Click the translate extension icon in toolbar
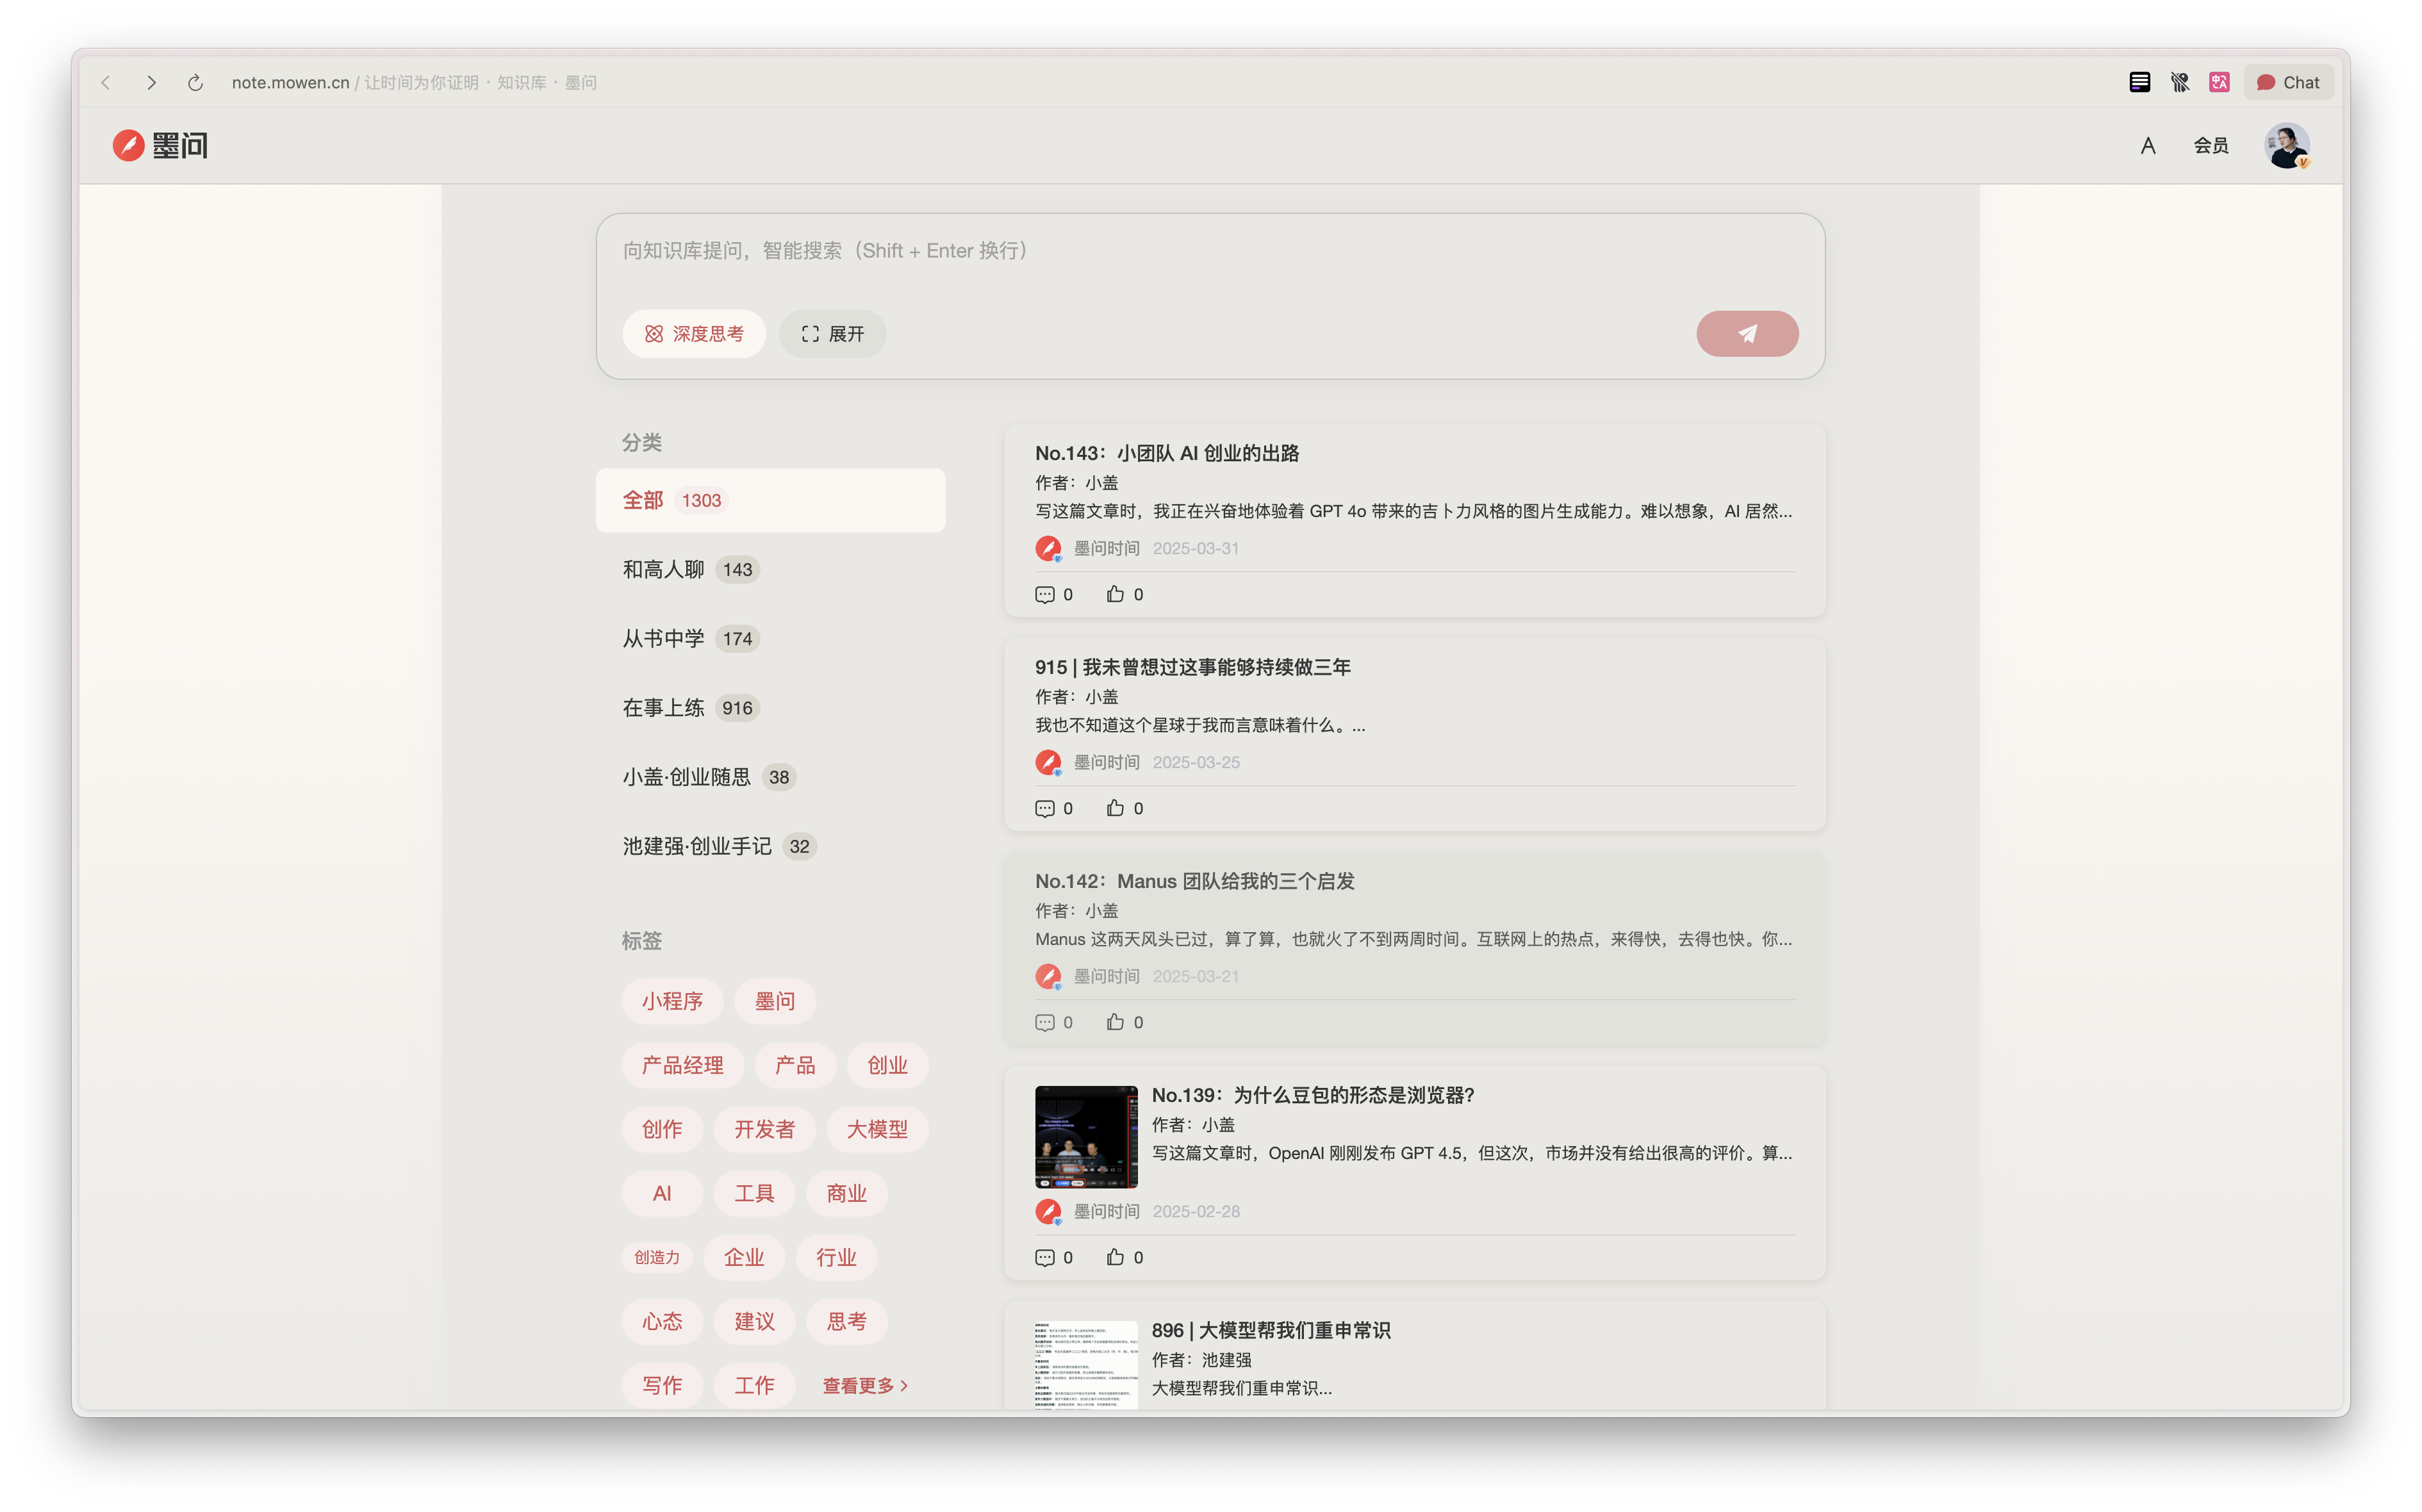 click(2219, 83)
